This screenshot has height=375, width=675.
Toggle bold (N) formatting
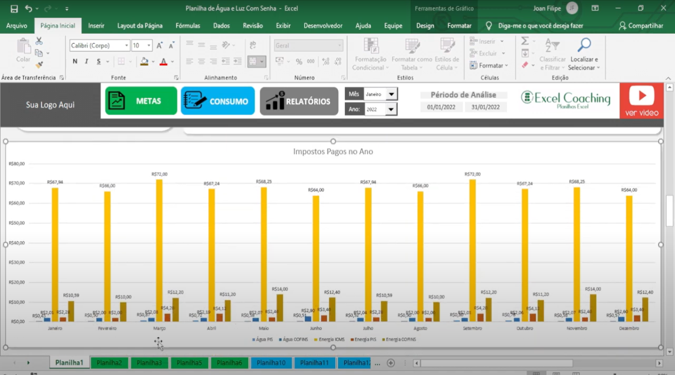coord(75,61)
